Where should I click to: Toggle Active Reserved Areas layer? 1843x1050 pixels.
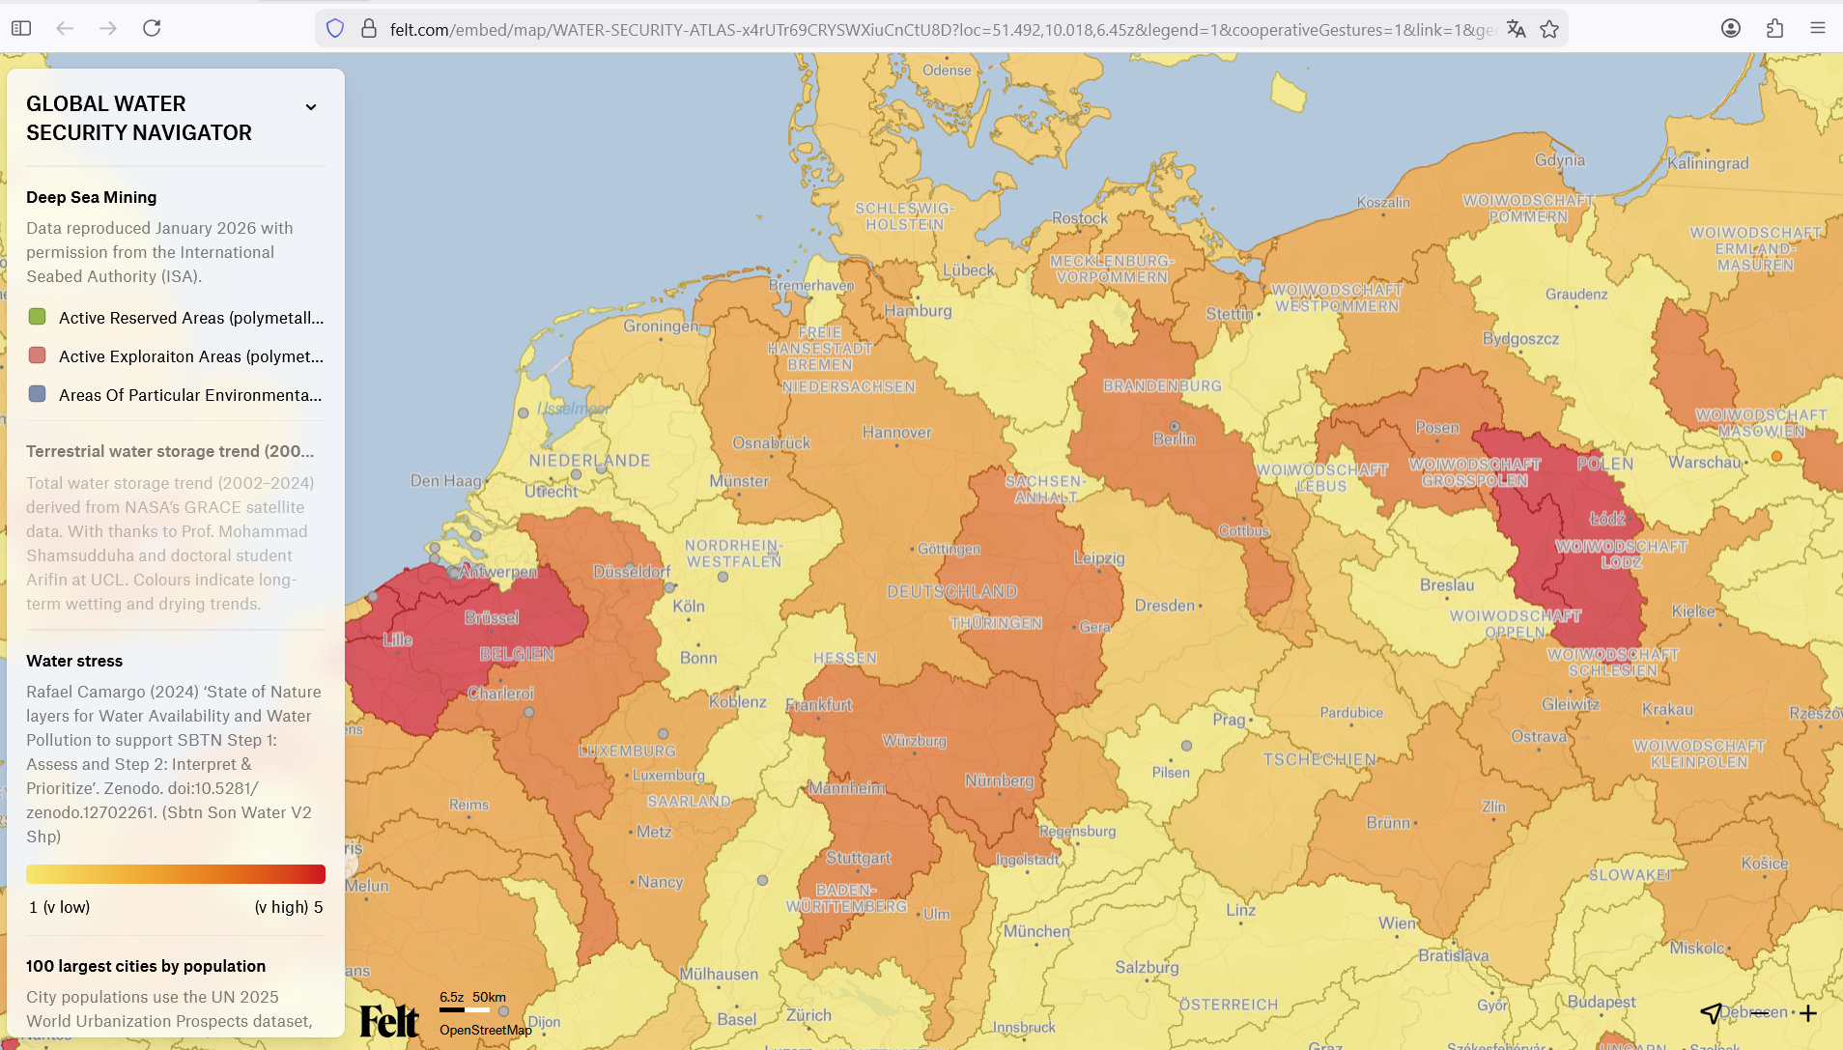38,317
